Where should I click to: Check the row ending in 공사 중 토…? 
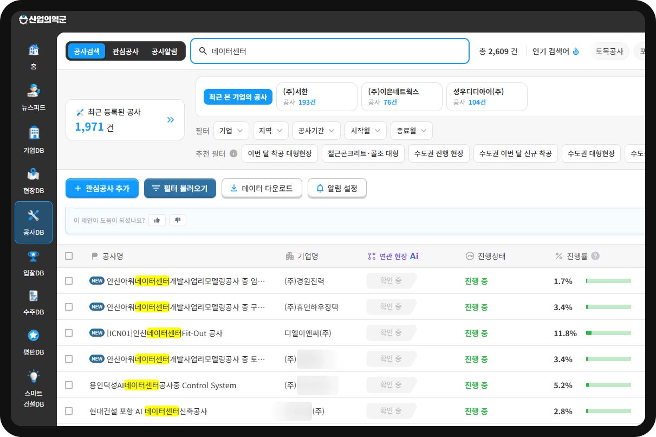click(69, 359)
